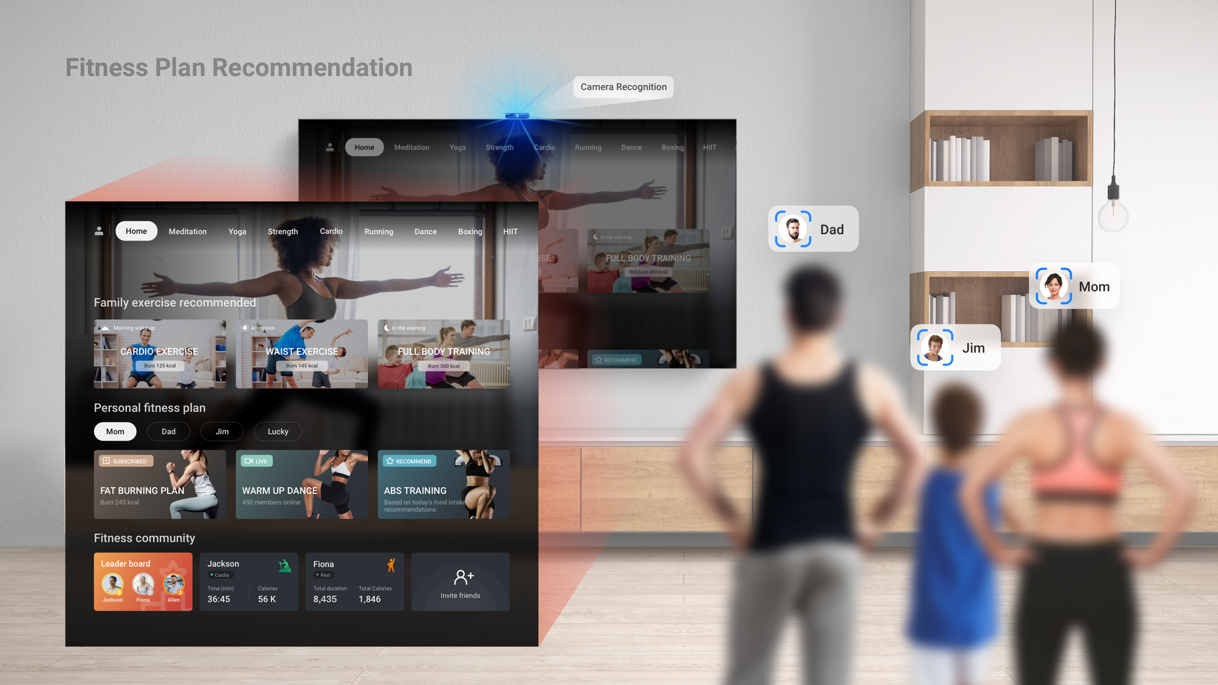Select the Lucky fitness plan tab
1218x685 pixels.
coord(277,431)
